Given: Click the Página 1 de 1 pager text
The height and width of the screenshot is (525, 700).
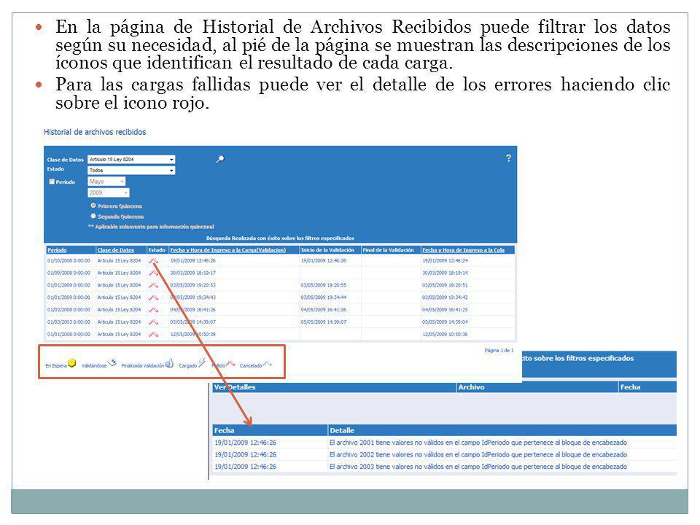Looking at the screenshot, I should [499, 351].
